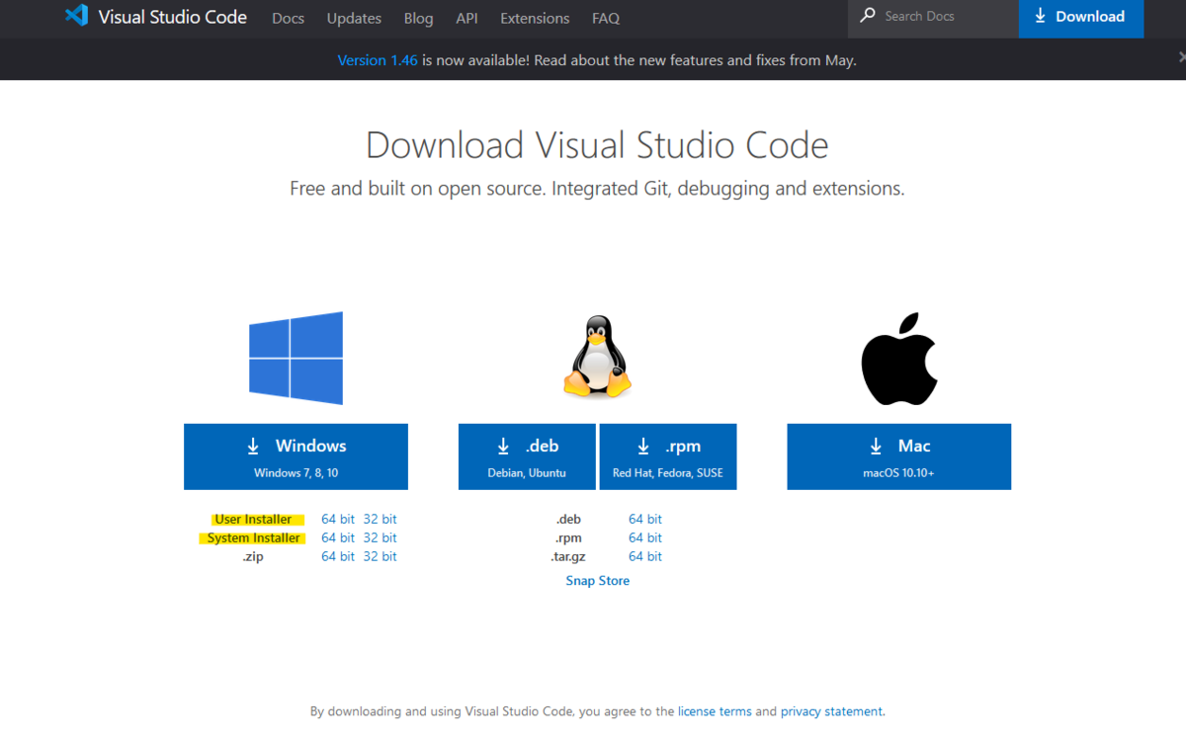The image size is (1186, 739).
Task: Click the Visual Studio Code brand name
Action: (173, 17)
